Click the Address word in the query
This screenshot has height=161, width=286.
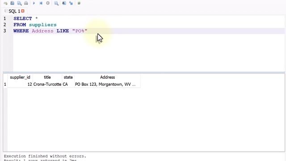pos(42,31)
